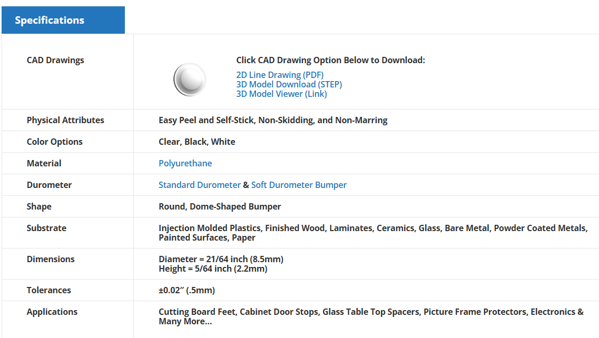Click the Material row label
The height and width of the screenshot is (338, 599).
[44, 164]
